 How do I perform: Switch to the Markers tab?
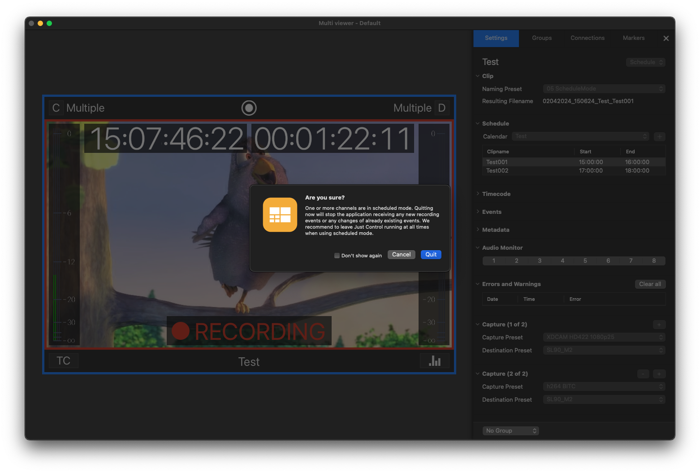coord(634,39)
